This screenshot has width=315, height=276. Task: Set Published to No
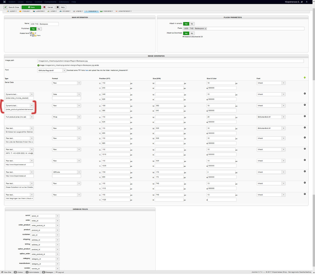click(39, 29)
